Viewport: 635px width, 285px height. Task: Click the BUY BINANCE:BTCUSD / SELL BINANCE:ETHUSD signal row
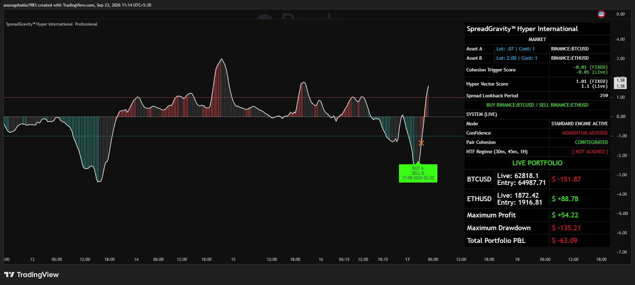[x=537, y=105]
